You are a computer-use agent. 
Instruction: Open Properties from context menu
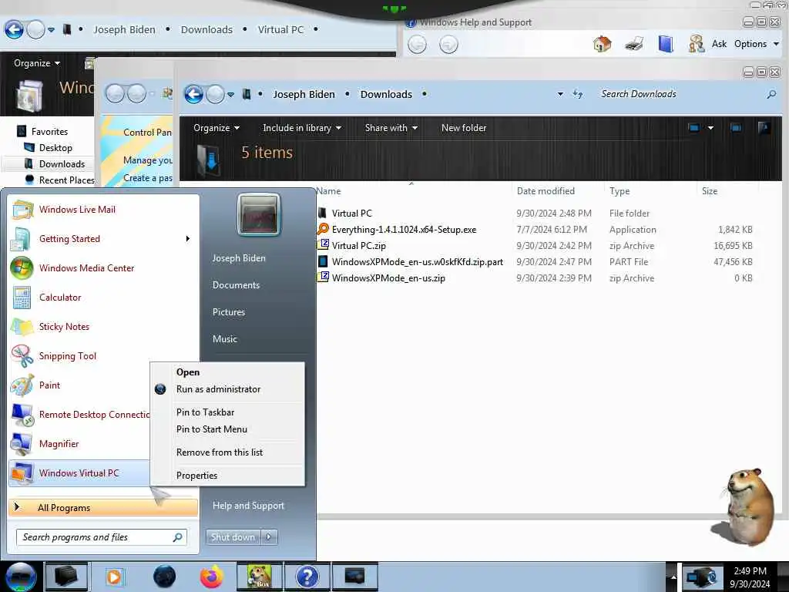tap(196, 476)
